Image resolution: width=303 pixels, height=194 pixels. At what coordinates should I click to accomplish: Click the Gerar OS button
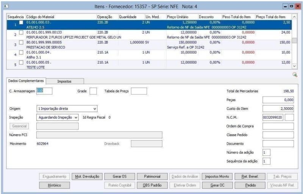(x=119, y=177)
